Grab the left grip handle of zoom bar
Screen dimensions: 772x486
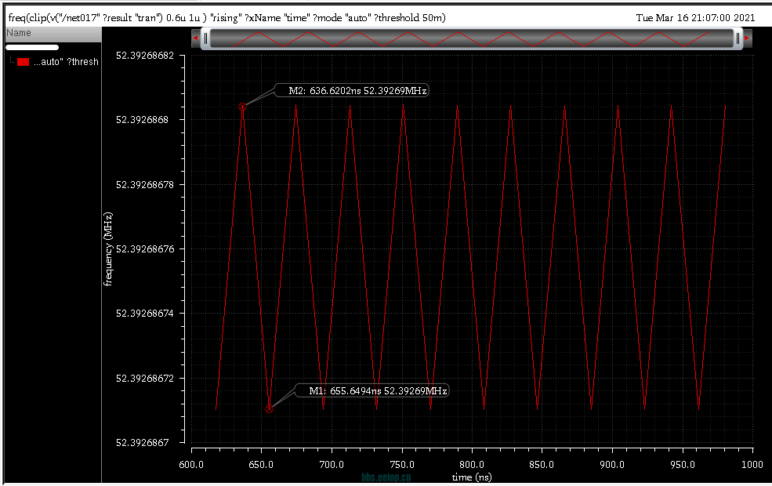[205, 38]
